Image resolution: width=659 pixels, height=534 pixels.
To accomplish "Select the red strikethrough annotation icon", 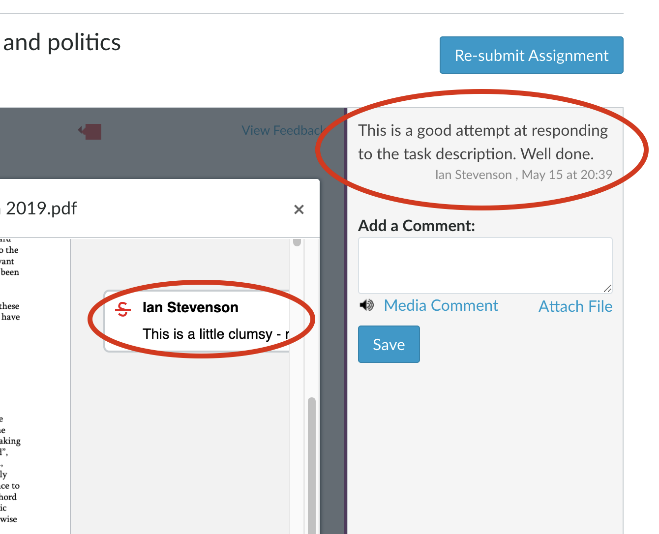I will (123, 309).
